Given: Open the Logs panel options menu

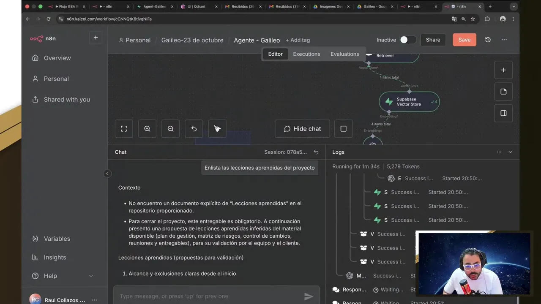Looking at the screenshot, I should [499, 152].
